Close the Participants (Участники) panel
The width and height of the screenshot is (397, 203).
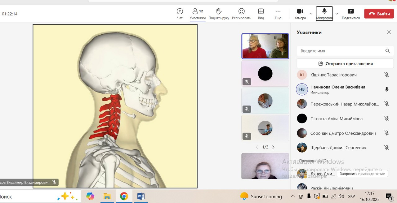click(x=389, y=32)
